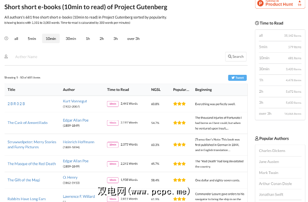Click 'Showing 1 - 50 of 681 items' text
The width and height of the screenshot is (308, 202).
[x=23, y=78]
